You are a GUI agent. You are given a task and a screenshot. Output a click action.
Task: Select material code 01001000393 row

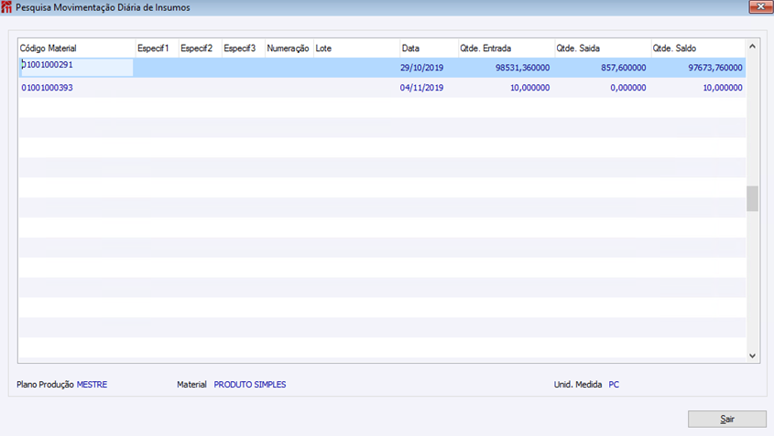coord(382,88)
